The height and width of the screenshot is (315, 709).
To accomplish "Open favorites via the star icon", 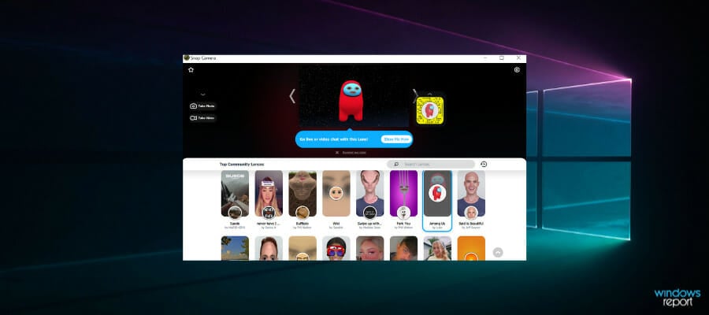I will click(x=191, y=69).
